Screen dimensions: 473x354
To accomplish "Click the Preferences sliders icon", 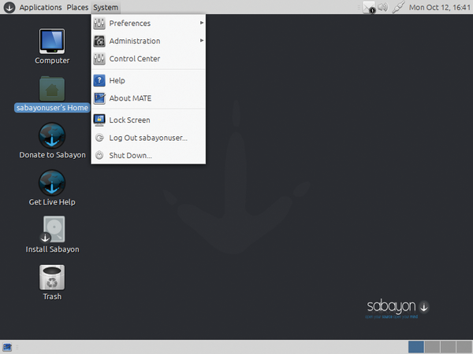I will click(x=99, y=23).
